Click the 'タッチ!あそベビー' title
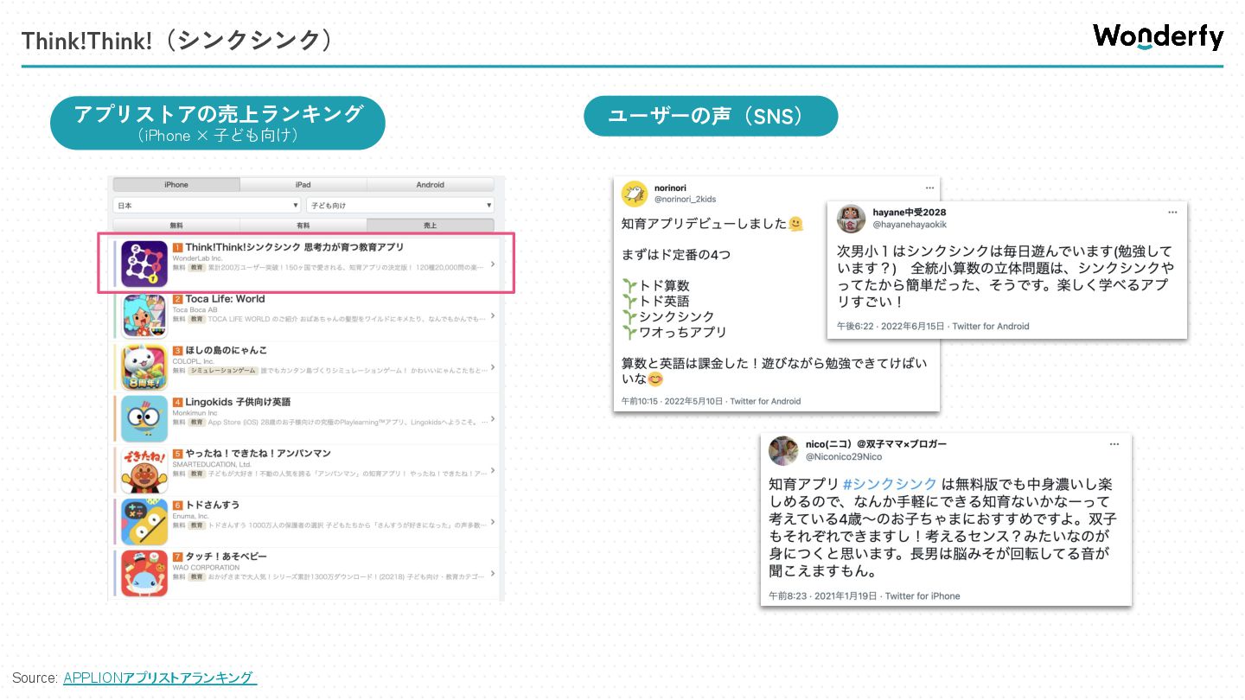Viewport: 1245px width, 700px height. (227, 556)
